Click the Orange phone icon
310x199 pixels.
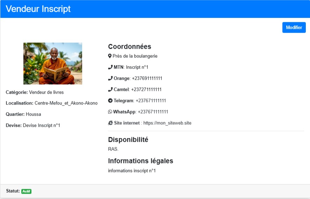110,78
